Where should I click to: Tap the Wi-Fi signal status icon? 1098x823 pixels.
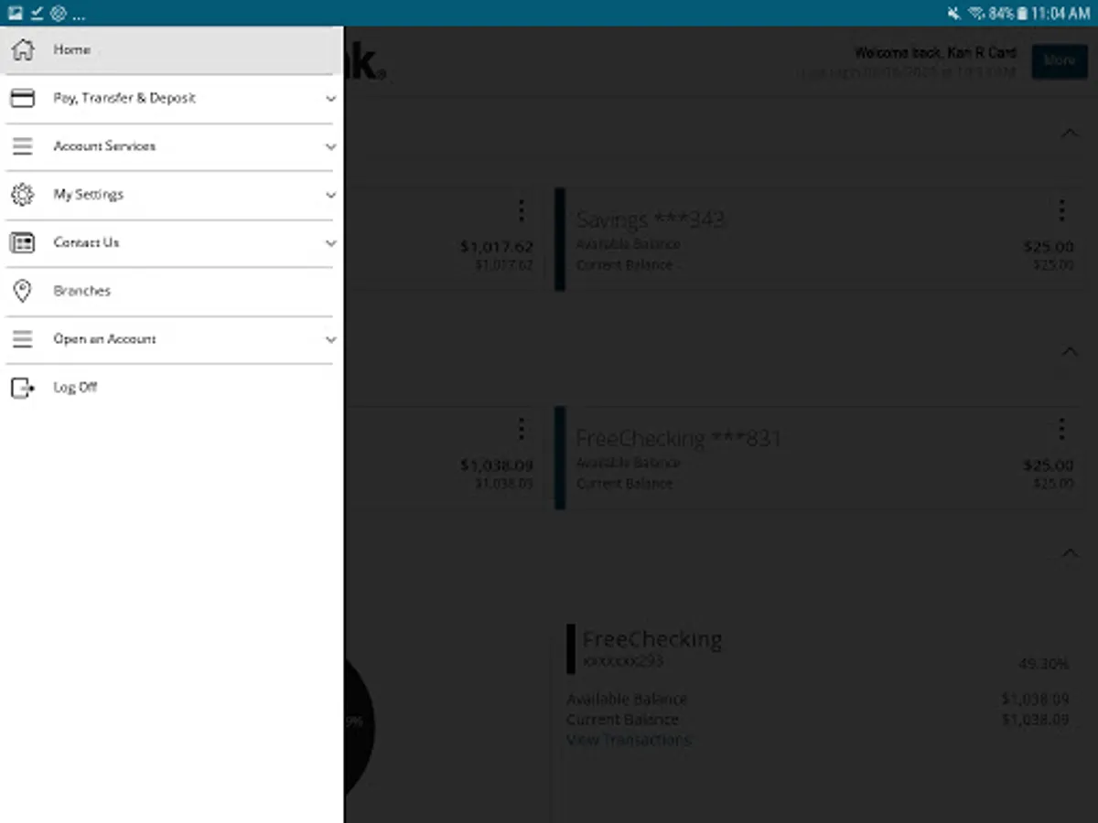tap(976, 14)
